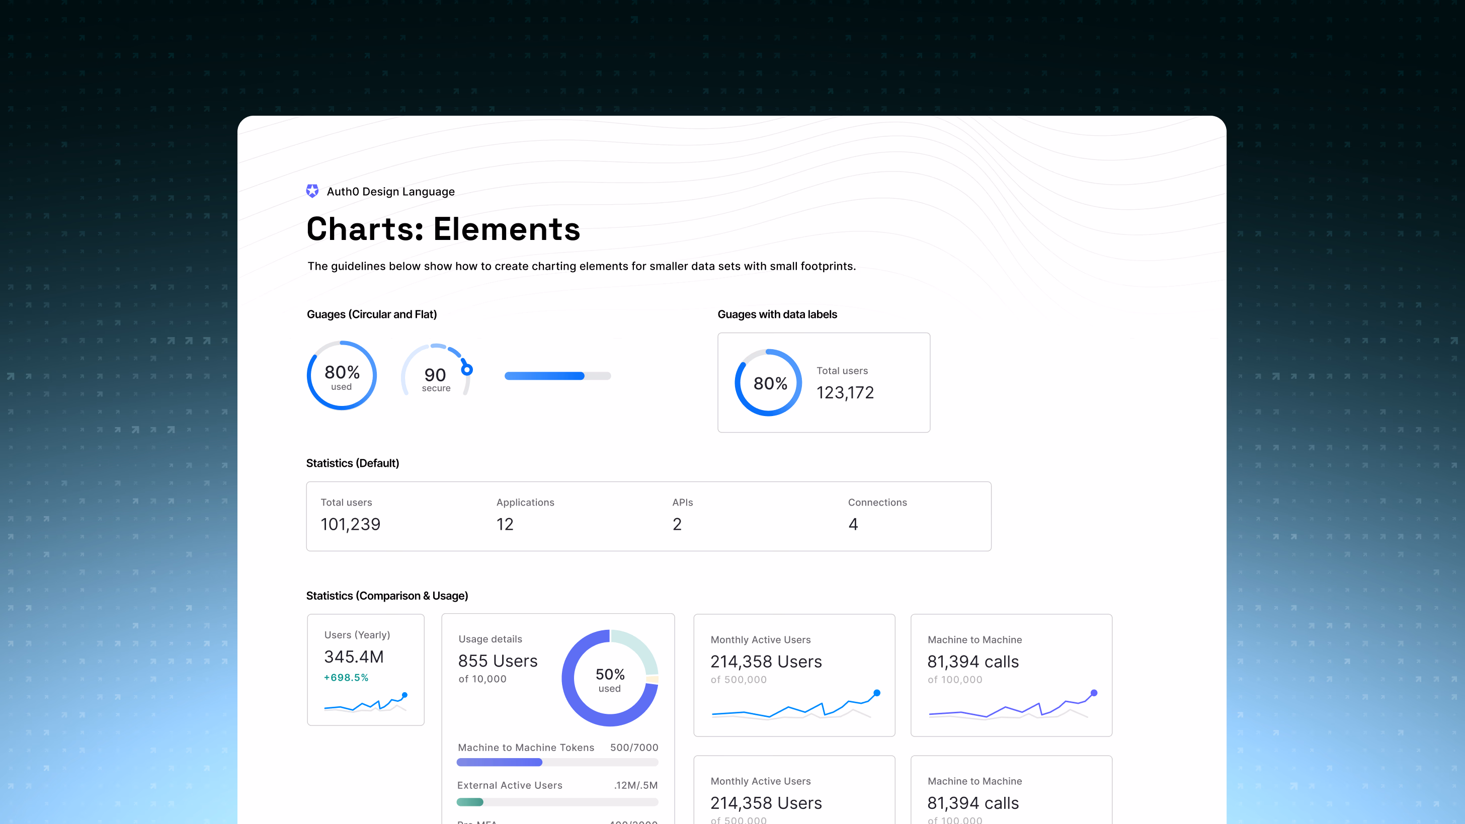Click the Usage details label

coord(490,639)
